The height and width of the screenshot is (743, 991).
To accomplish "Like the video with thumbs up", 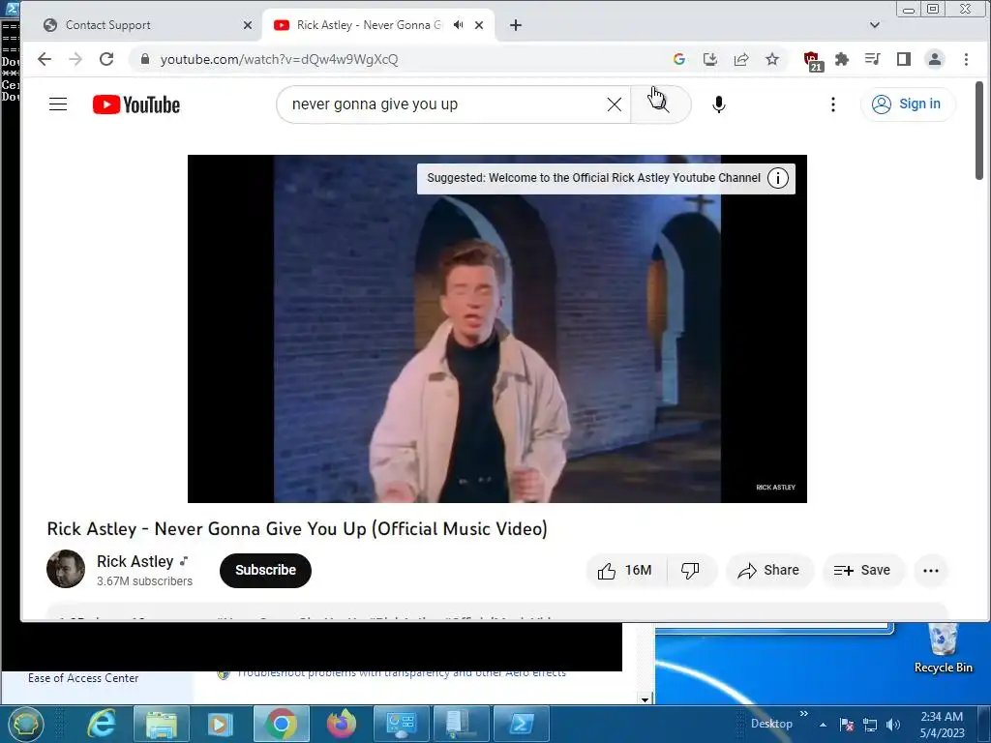I will point(624,571).
